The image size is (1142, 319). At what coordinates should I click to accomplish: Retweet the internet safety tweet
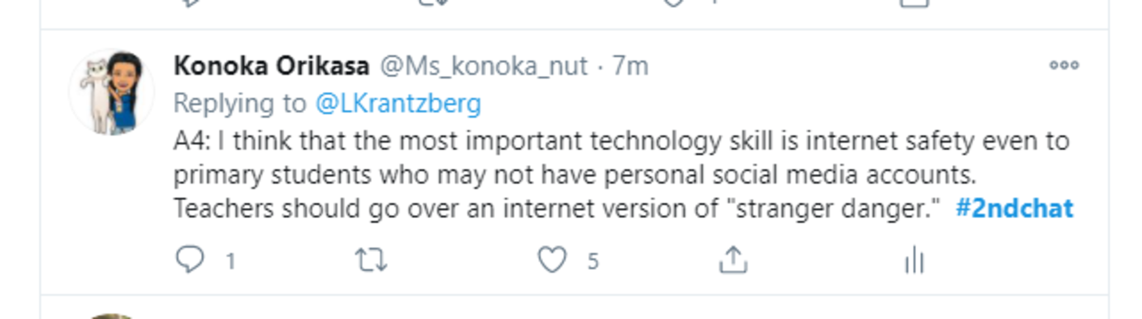(371, 260)
